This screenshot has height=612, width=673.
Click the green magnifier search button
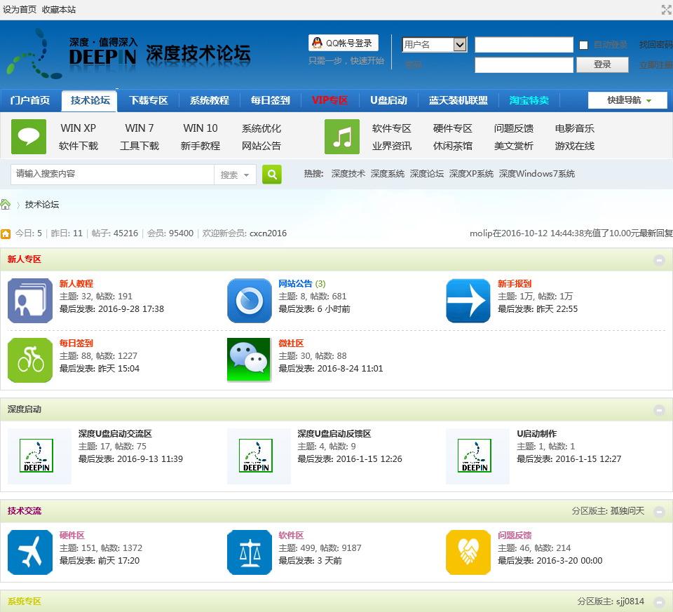272,175
